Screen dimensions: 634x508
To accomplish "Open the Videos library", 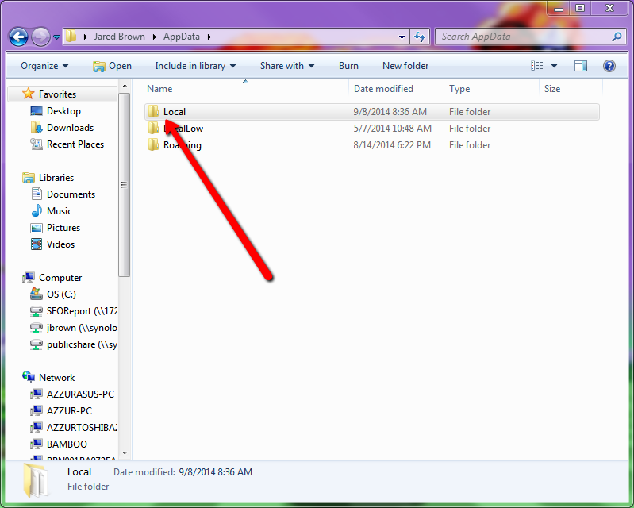I will 60,244.
